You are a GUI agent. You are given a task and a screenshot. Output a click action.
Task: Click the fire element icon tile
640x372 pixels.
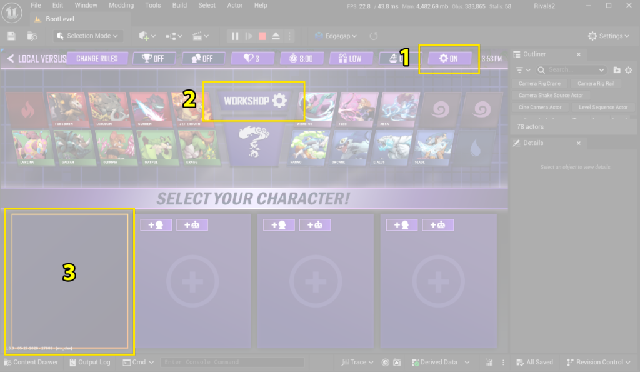[x=26, y=109]
